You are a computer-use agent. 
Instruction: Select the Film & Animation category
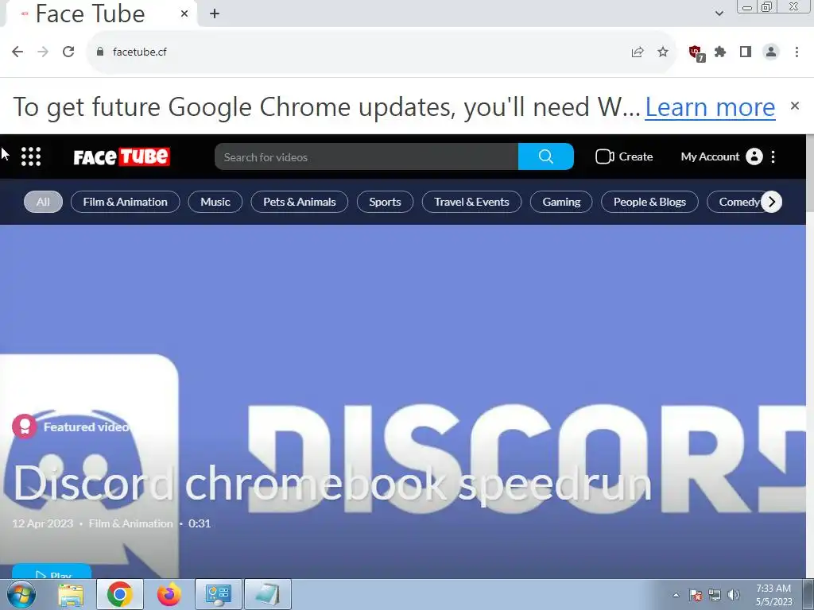[125, 202]
